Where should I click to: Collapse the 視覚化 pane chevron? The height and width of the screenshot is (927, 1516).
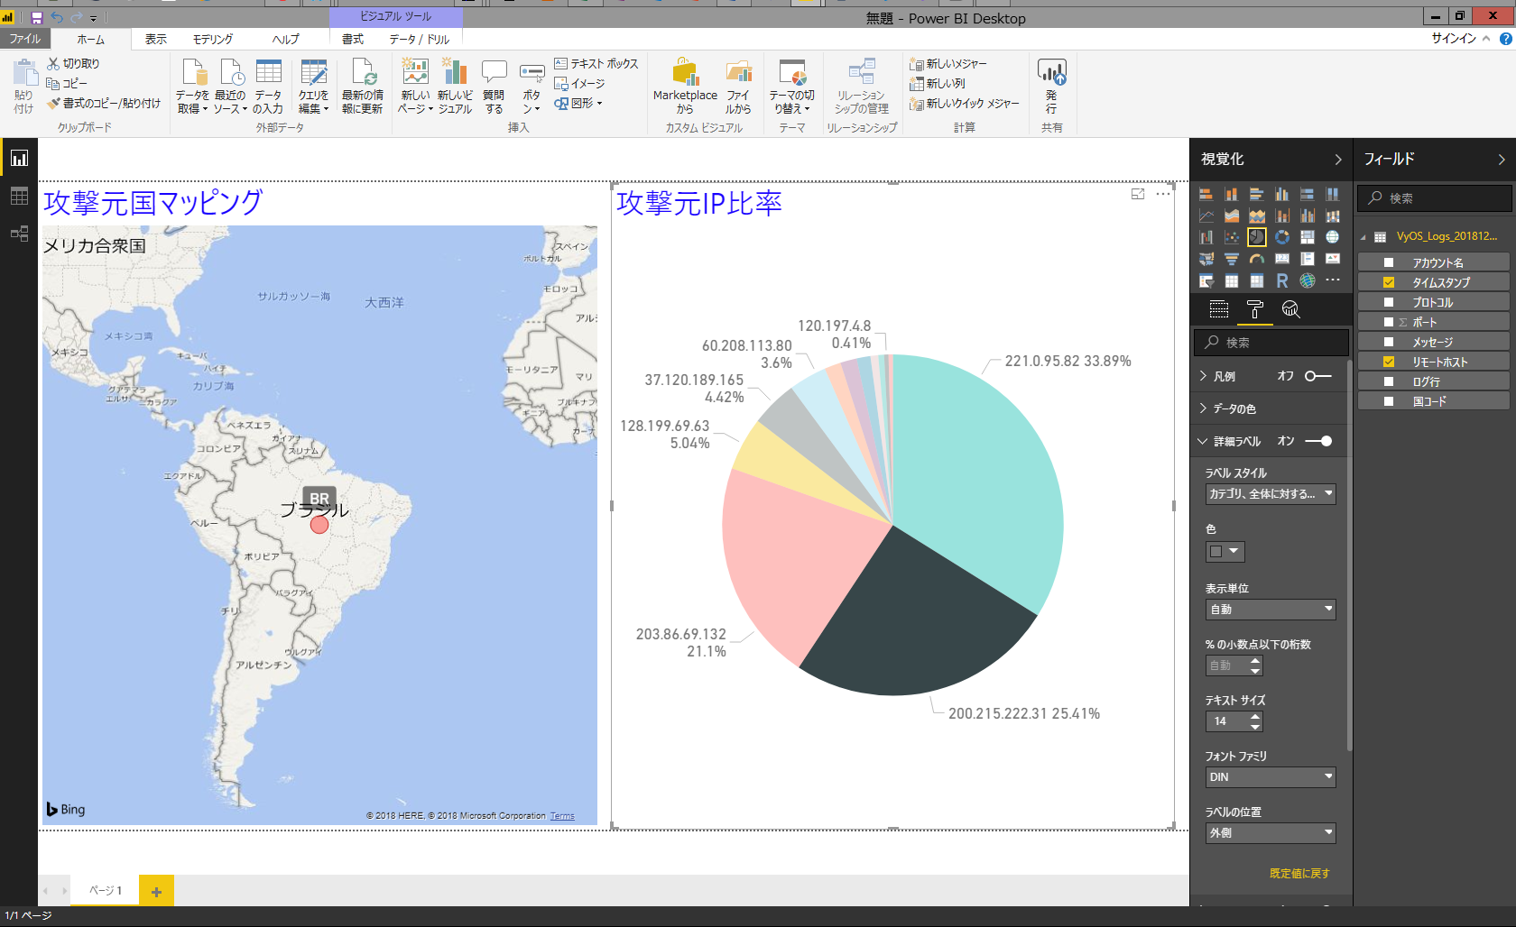[1338, 160]
